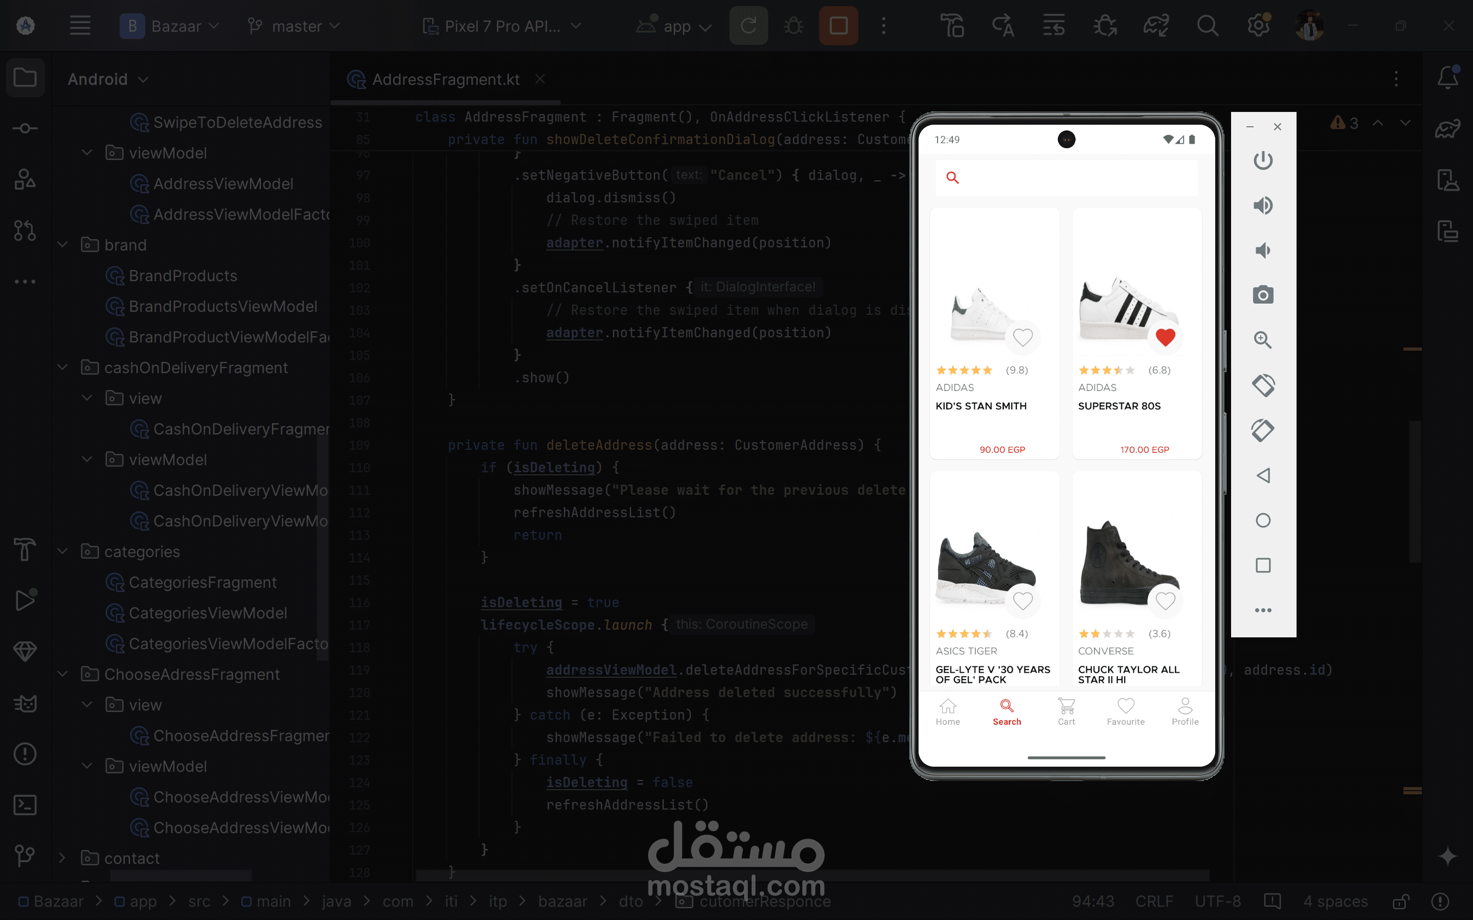Favorite the Kid's Stan Smith heart
Image resolution: width=1473 pixels, height=920 pixels.
click(1022, 337)
